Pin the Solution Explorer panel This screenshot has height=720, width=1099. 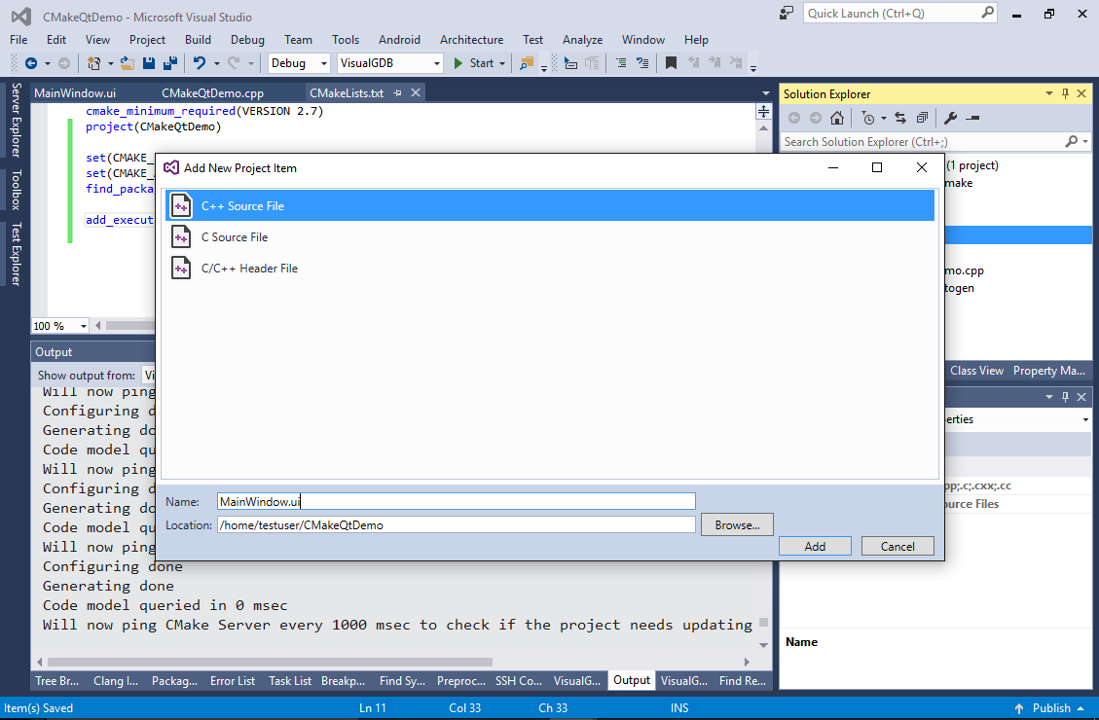1065,93
